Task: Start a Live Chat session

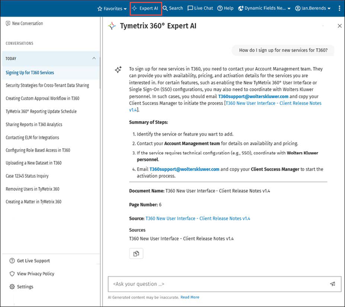Action: tap(200, 9)
